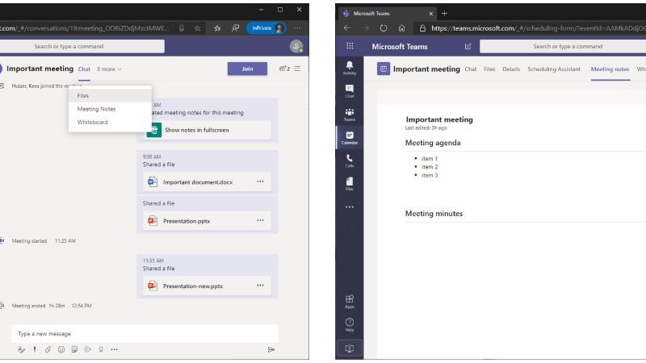Open options for Important document.docx

[260, 181]
